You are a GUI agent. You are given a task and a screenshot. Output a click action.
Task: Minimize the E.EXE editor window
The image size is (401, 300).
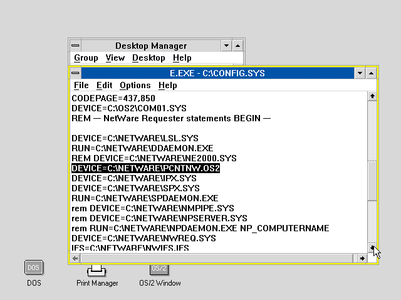pos(360,73)
